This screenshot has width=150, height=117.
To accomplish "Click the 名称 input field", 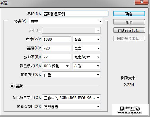I will [75, 14].
